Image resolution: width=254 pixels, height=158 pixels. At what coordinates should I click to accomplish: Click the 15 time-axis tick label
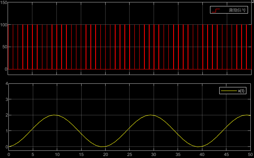(81, 154)
